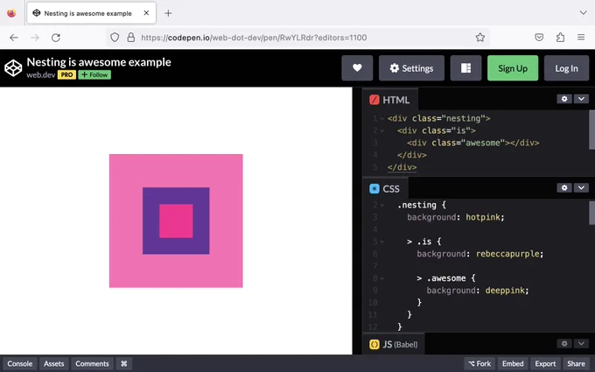Expand the JS editor dropdown chevron
Image resolution: width=595 pixels, height=372 pixels.
pos(581,343)
